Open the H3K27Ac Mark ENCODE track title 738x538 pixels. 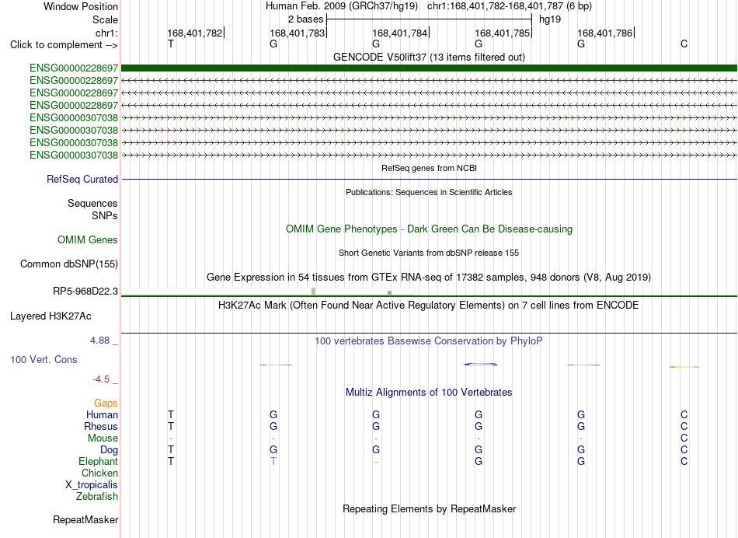click(429, 306)
